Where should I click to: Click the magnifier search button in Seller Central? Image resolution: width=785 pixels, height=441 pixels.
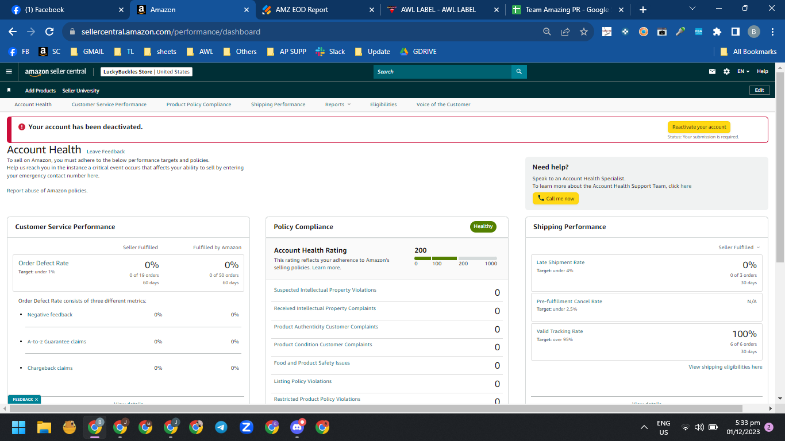519,72
